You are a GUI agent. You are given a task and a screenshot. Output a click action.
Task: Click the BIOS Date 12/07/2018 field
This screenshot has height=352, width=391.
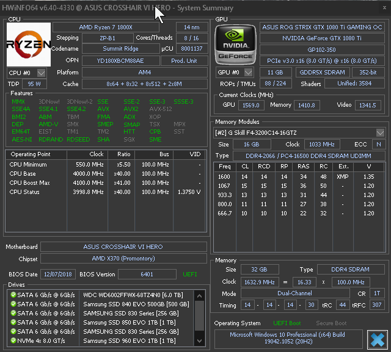(x=58, y=275)
